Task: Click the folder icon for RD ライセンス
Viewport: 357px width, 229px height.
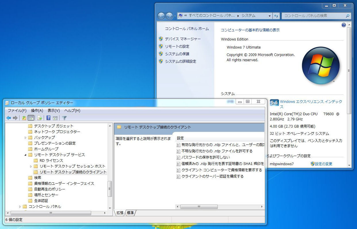Action: coord(36,160)
